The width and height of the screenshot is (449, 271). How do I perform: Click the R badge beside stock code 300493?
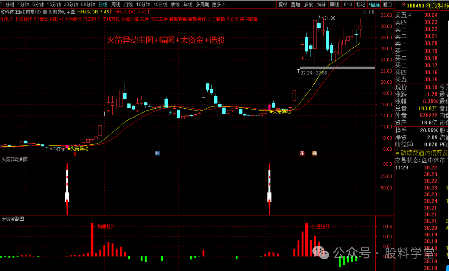pos(403,4)
